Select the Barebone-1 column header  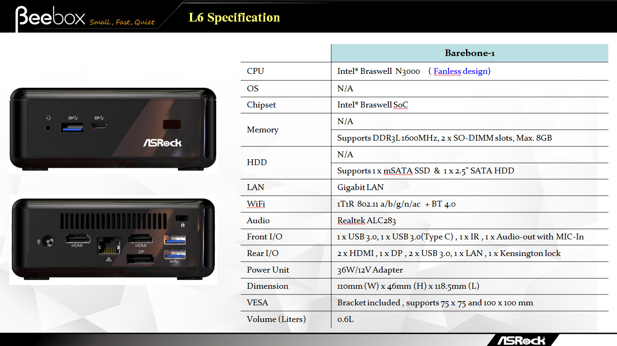click(470, 53)
